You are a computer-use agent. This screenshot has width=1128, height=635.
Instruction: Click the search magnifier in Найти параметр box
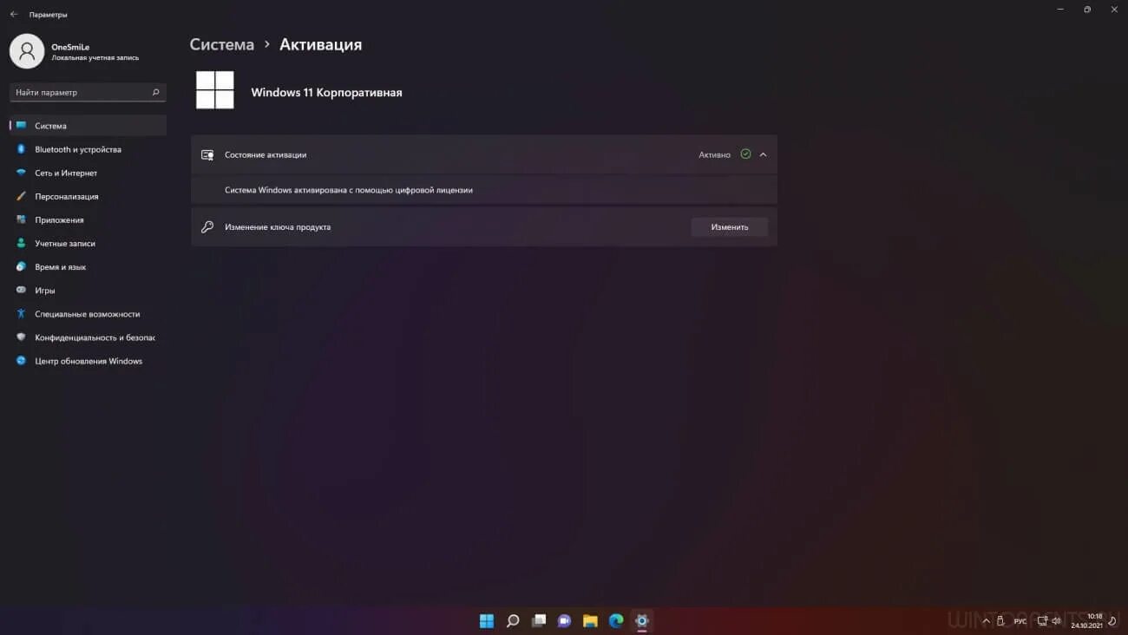tap(156, 92)
